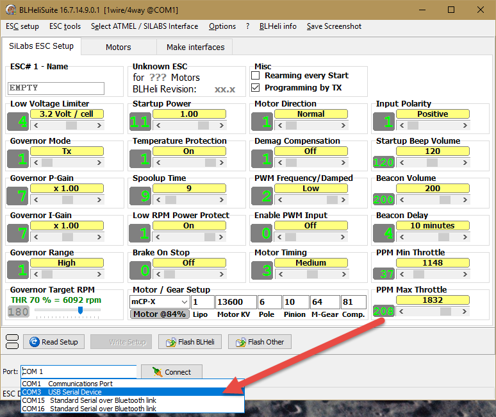Screen dimensions: 496x417
Task: Click the Connect button
Action: [172, 371]
